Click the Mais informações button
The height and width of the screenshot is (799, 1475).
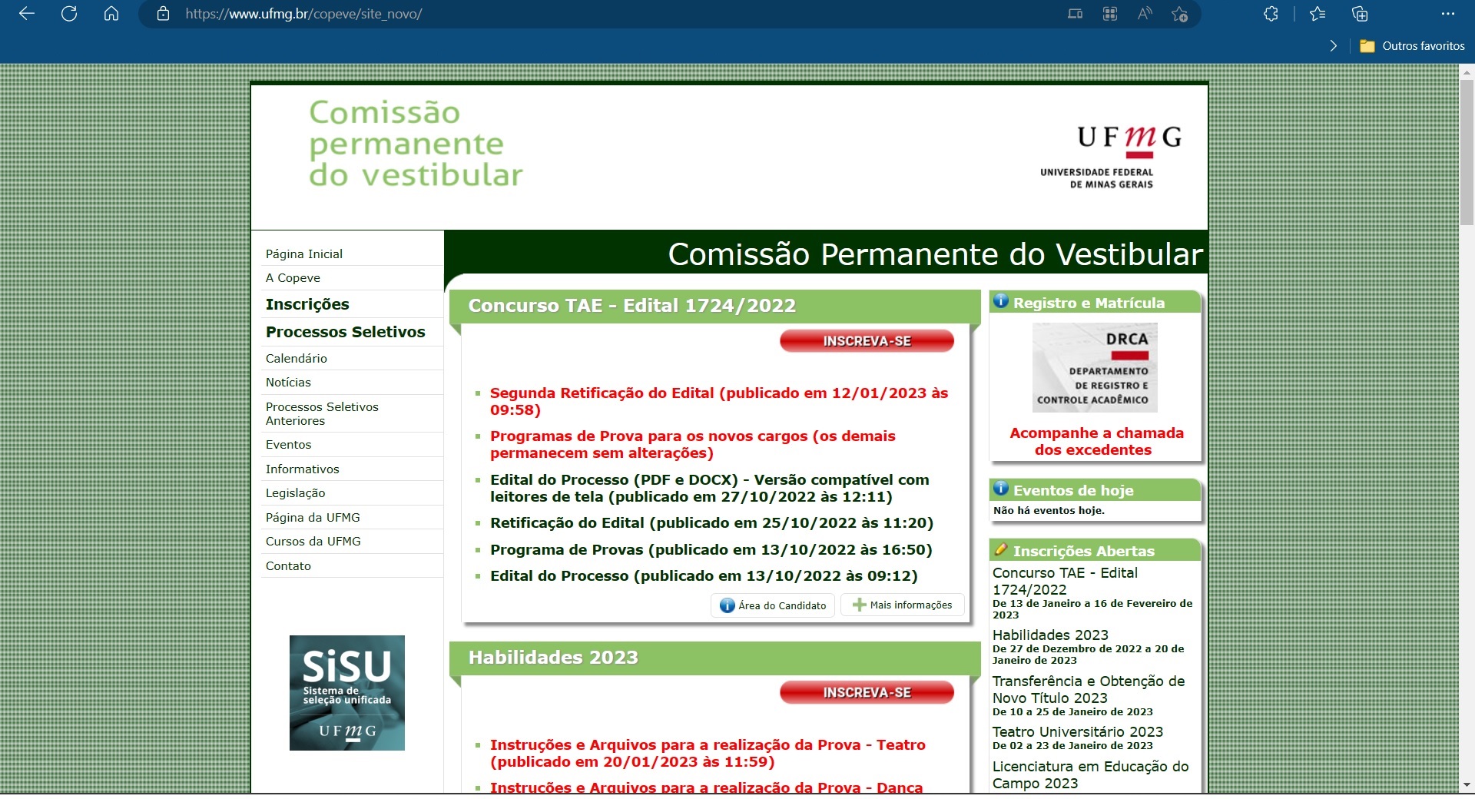click(902, 605)
